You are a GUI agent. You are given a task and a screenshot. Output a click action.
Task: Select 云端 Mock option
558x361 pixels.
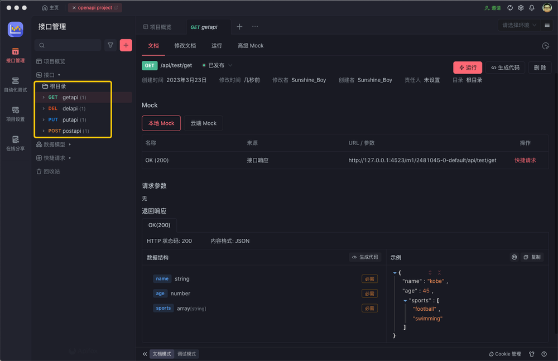204,123
